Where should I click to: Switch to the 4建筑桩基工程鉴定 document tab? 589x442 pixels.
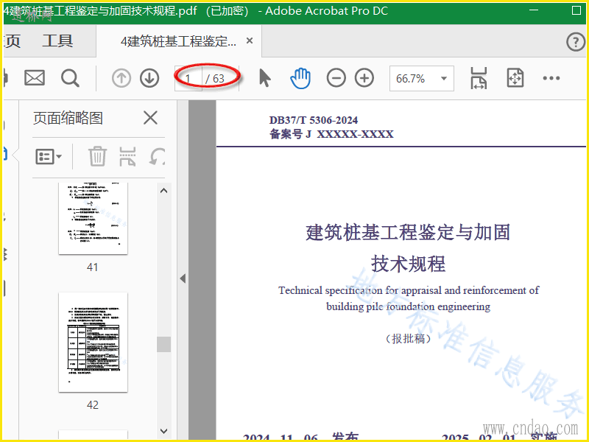pyautogui.click(x=178, y=41)
